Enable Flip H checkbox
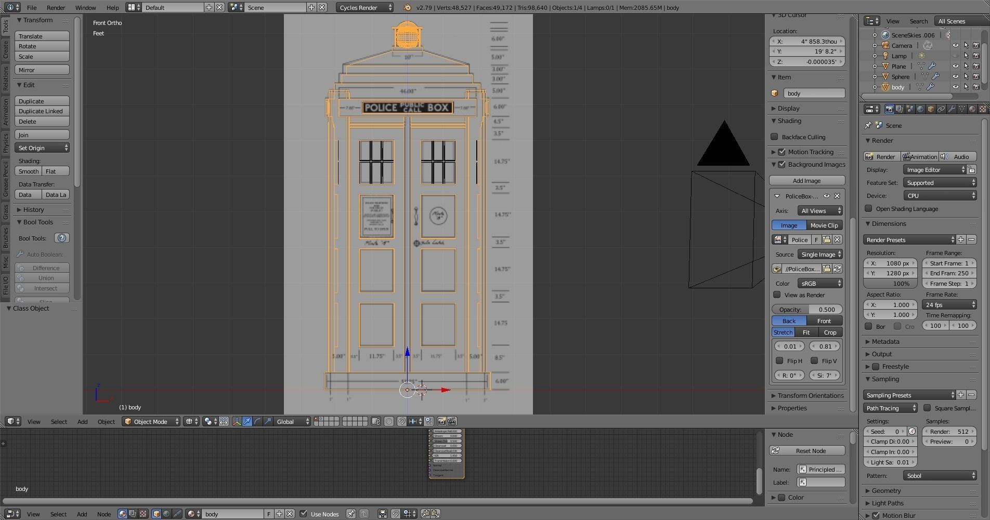Image resolution: width=990 pixels, height=520 pixels. tap(779, 361)
